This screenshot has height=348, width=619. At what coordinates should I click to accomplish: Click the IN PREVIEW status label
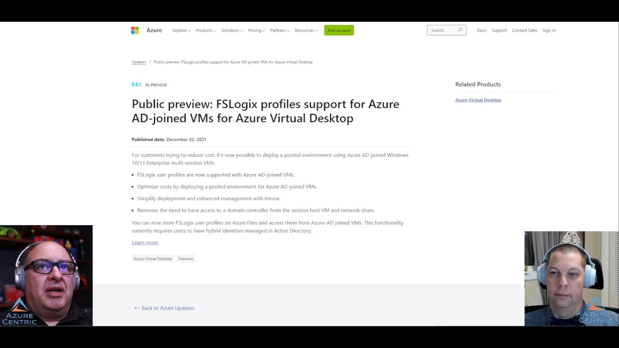[x=156, y=85]
